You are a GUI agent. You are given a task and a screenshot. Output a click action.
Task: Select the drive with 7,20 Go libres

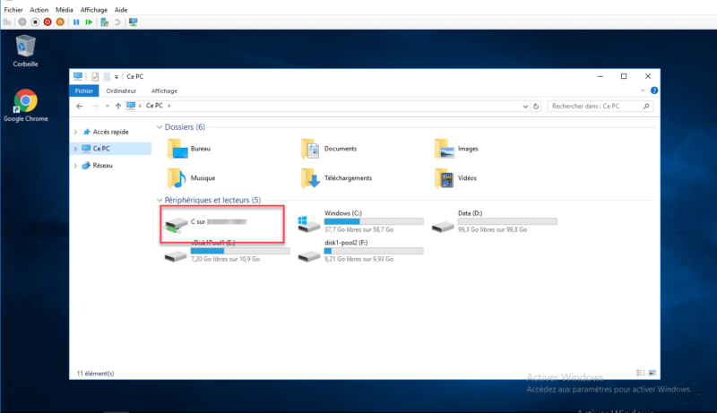227,251
